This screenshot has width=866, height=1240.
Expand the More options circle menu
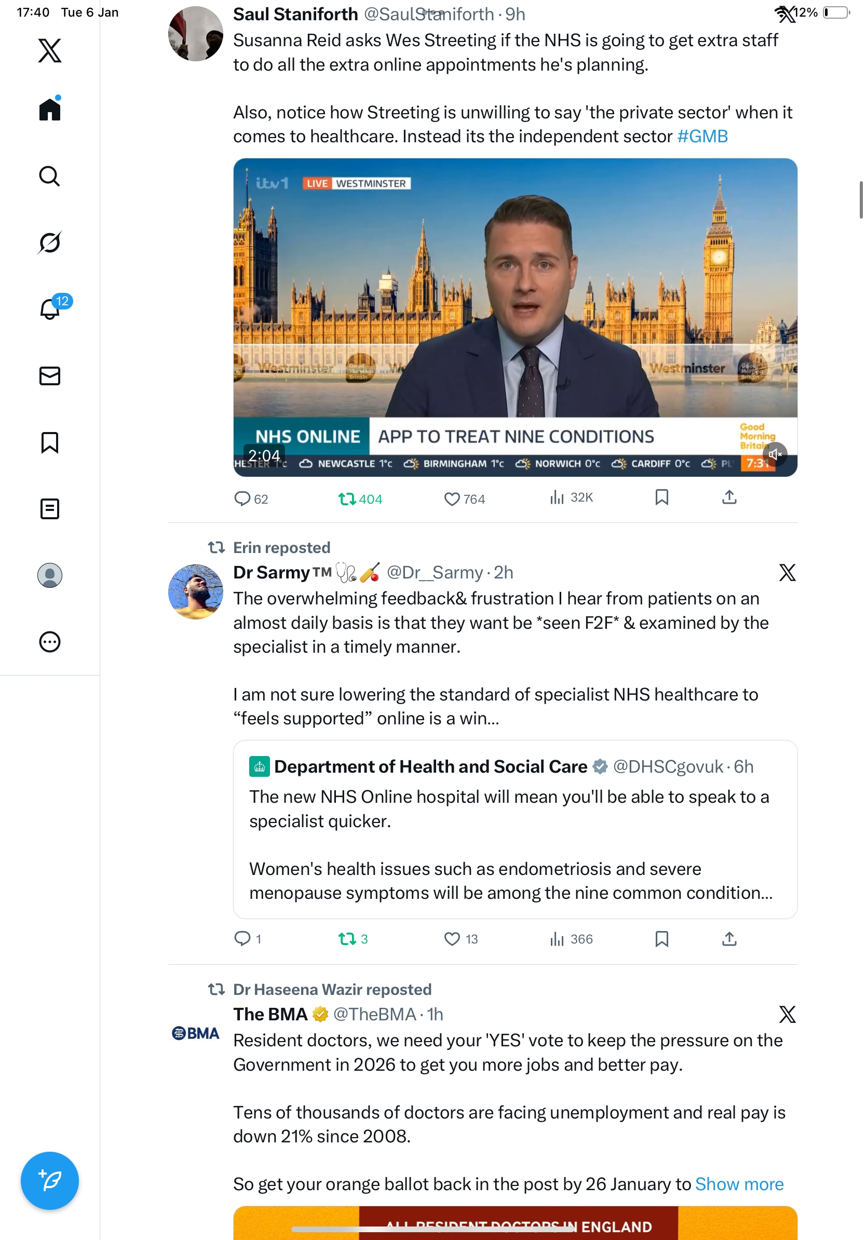pyautogui.click(x=50, y=642)
